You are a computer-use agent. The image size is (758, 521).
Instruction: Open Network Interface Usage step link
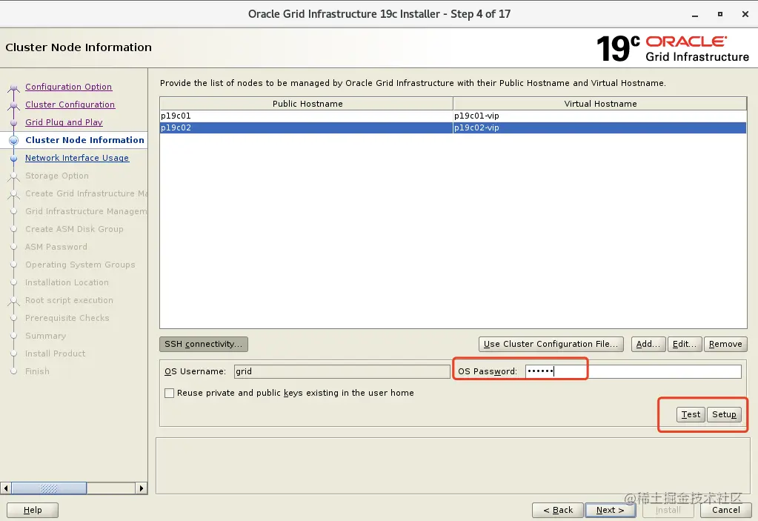coord(77,158)
